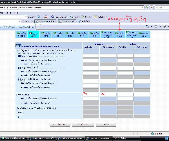Open the 40(4) income tab
This screenshot has height=141, width=169.
tap(46, 34)
